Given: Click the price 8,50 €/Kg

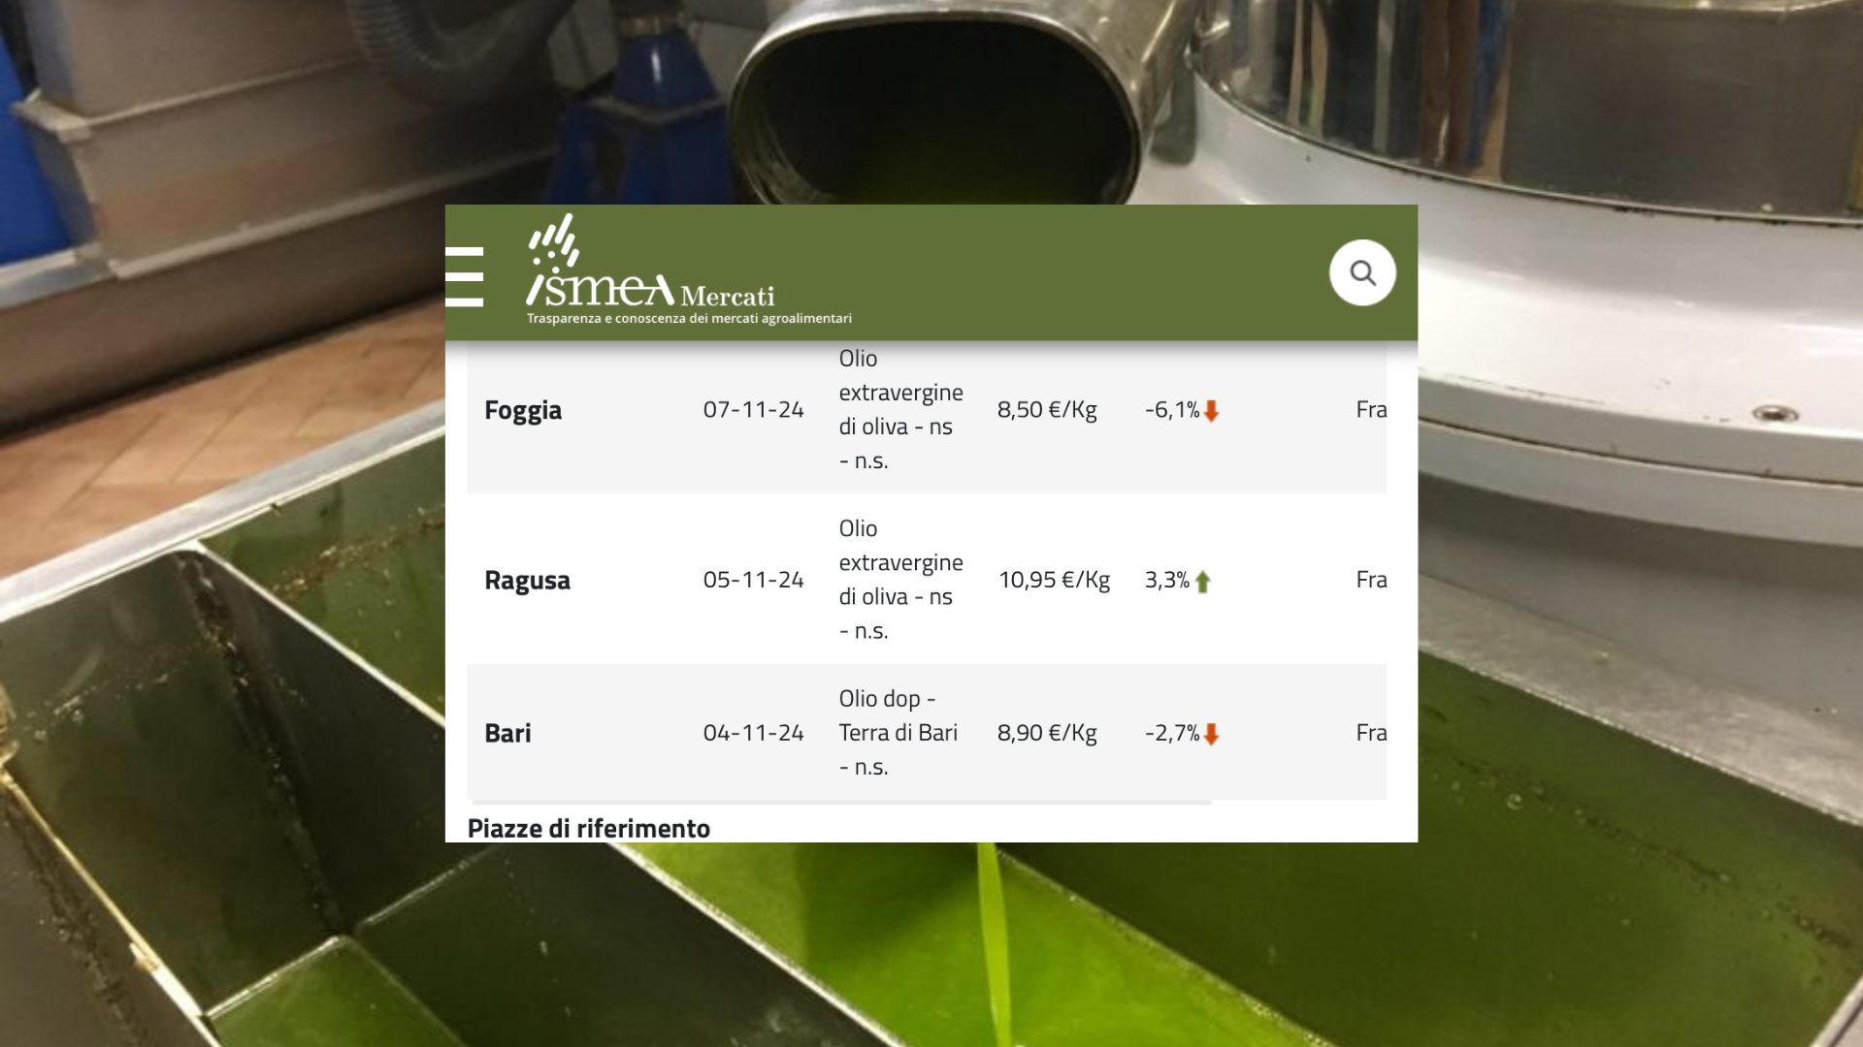Looking at the screenshot, I should (x=1047, y=409).
